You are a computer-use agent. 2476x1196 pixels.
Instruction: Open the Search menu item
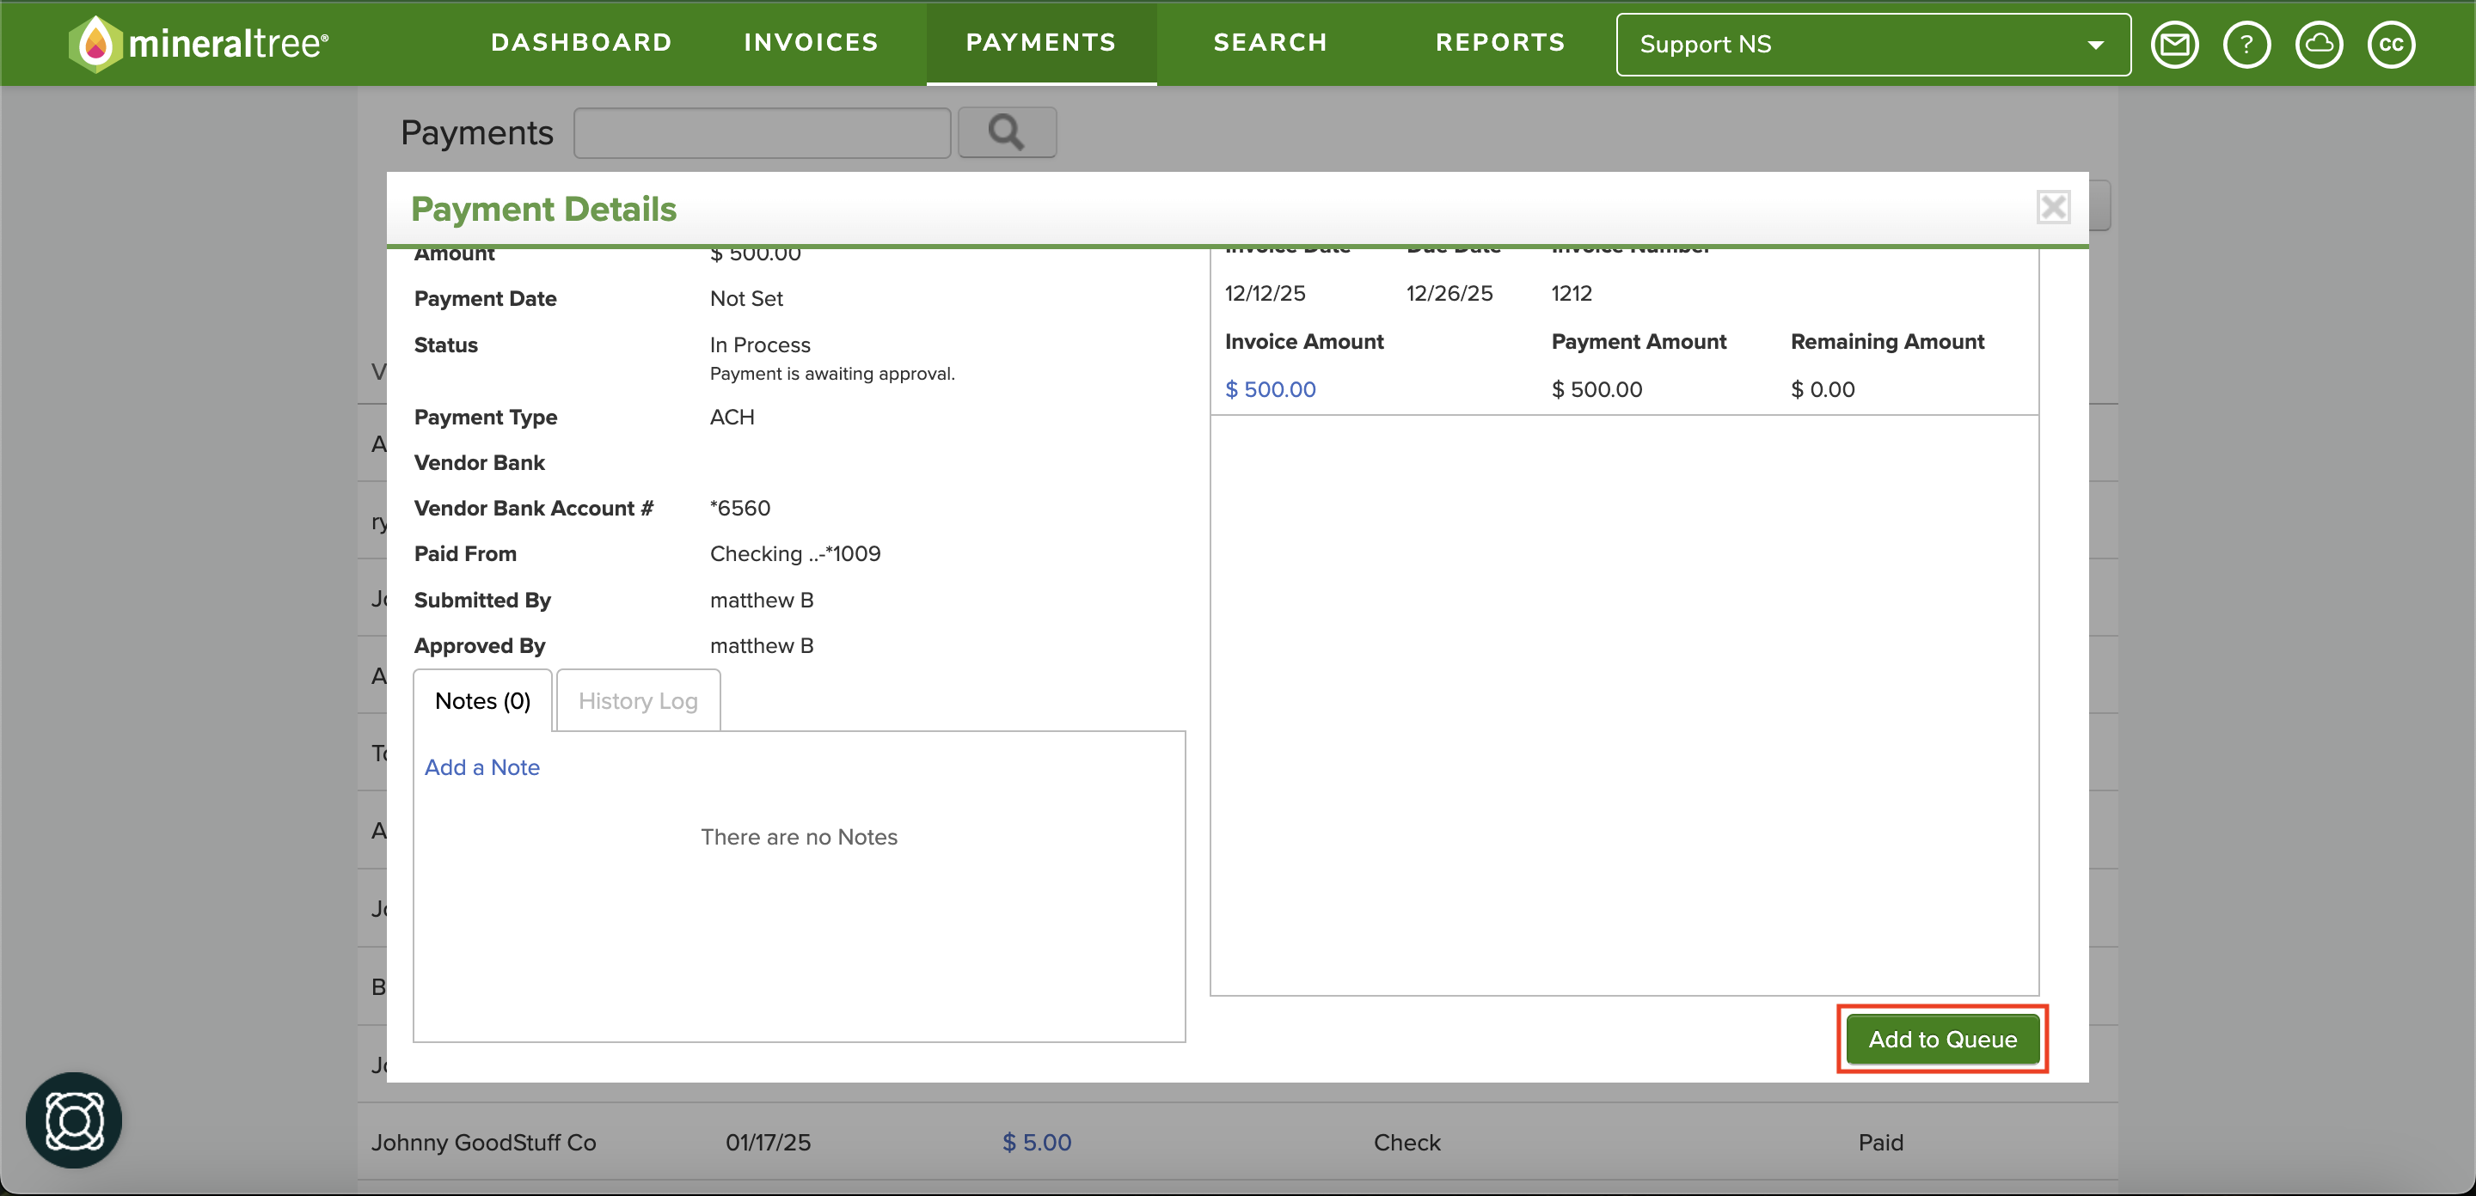(1271, 42)
